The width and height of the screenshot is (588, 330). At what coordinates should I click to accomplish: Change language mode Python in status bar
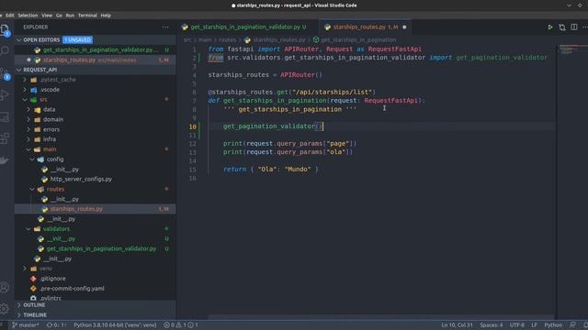point(553,324)
